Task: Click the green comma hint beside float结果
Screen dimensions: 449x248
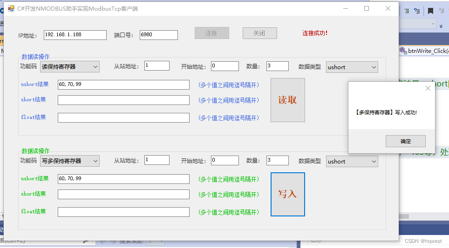Action: point(229,212)
